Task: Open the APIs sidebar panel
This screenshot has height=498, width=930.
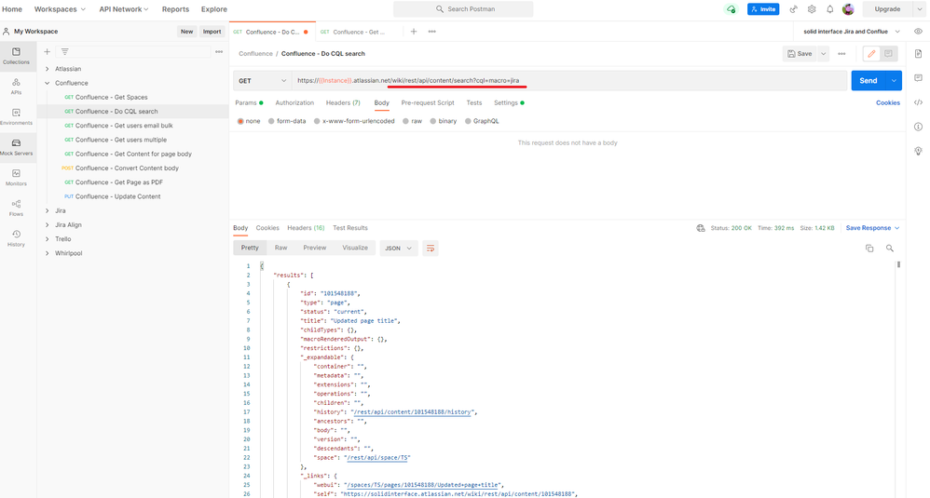Action: pos(16,87)
